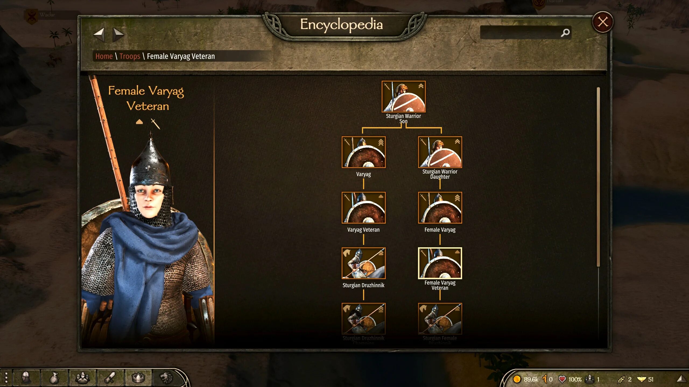The height and width of the screenshot is (387, 689).
Task: Select the Sturgian Warrior Daughter node
Action: [440, 152]
